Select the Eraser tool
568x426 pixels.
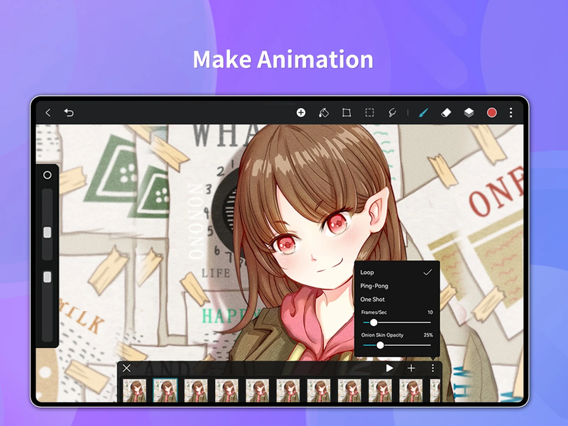(445, 112)
